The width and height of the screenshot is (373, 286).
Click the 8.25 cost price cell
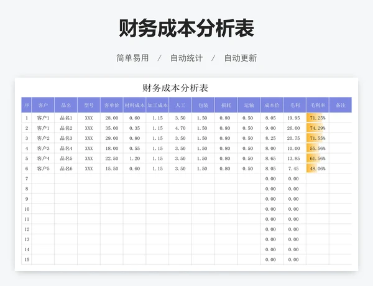pyautogui.click(x=272, y=138)
